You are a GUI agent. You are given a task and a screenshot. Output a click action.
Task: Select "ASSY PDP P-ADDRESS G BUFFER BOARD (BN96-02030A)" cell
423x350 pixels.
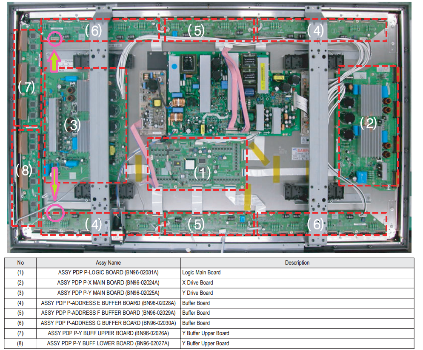[x=108, y=323]
